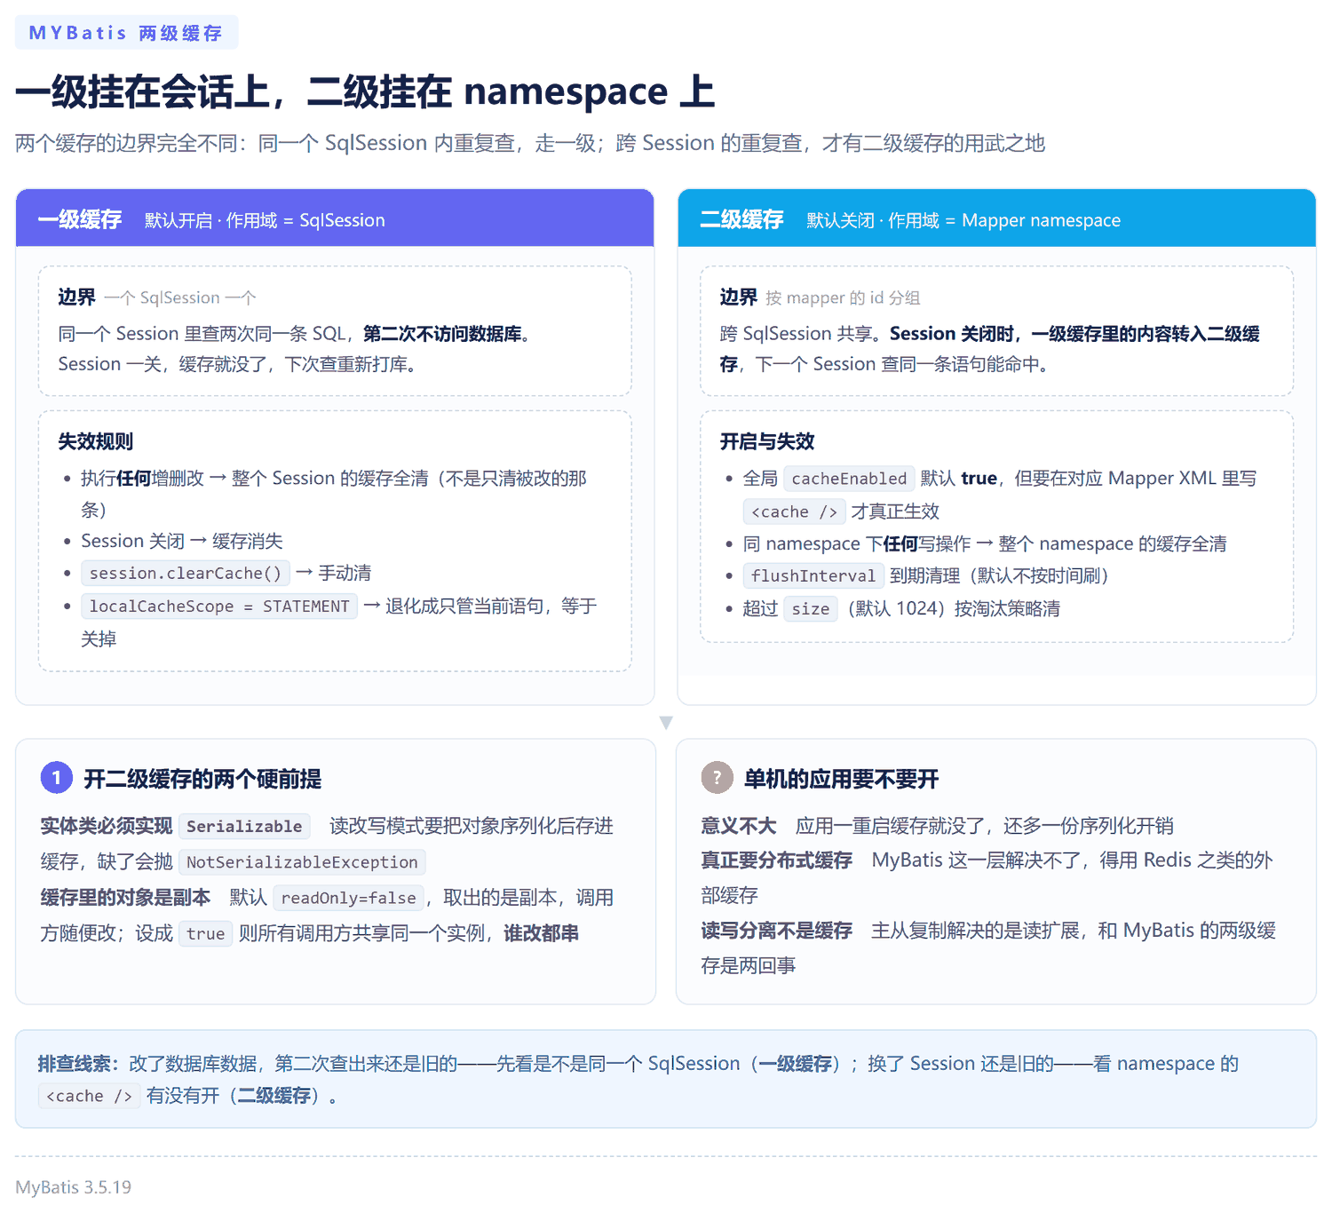Click the "true" code chip after 设成
Viewport: 1332px width, 1213px height.
(x=206, y=933)
